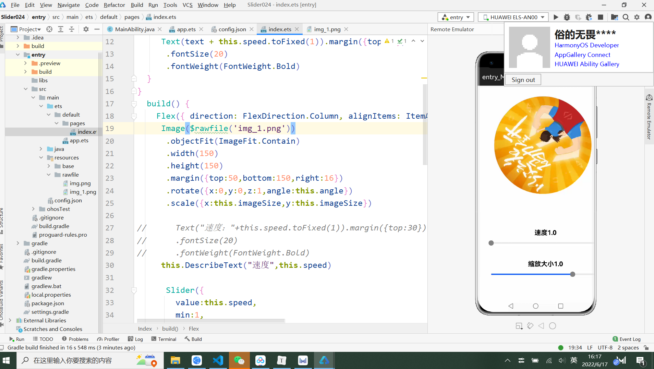Switch to the app.ets tab
The image size is (654, 369).
tap(186, 29)
